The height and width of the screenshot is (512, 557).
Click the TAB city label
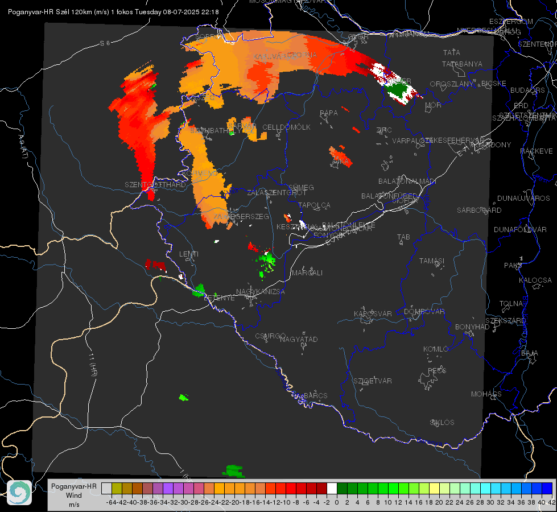click(403, 237)
